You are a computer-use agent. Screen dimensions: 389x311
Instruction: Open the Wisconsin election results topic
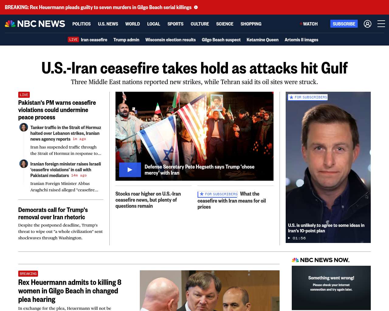pyautogui.click(x=170, y=40)
